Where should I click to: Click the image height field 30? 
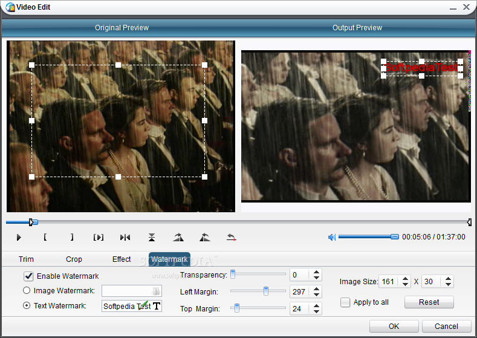pyautogui.click(x=432, y=281)
